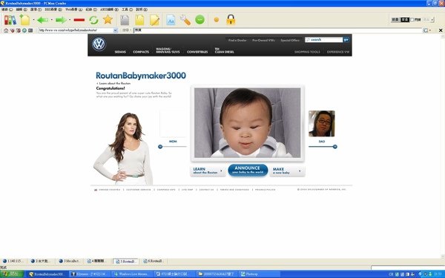Click the home icon beside address bar
The height and width of the screenshot is (278, 445).
(6, 30)
